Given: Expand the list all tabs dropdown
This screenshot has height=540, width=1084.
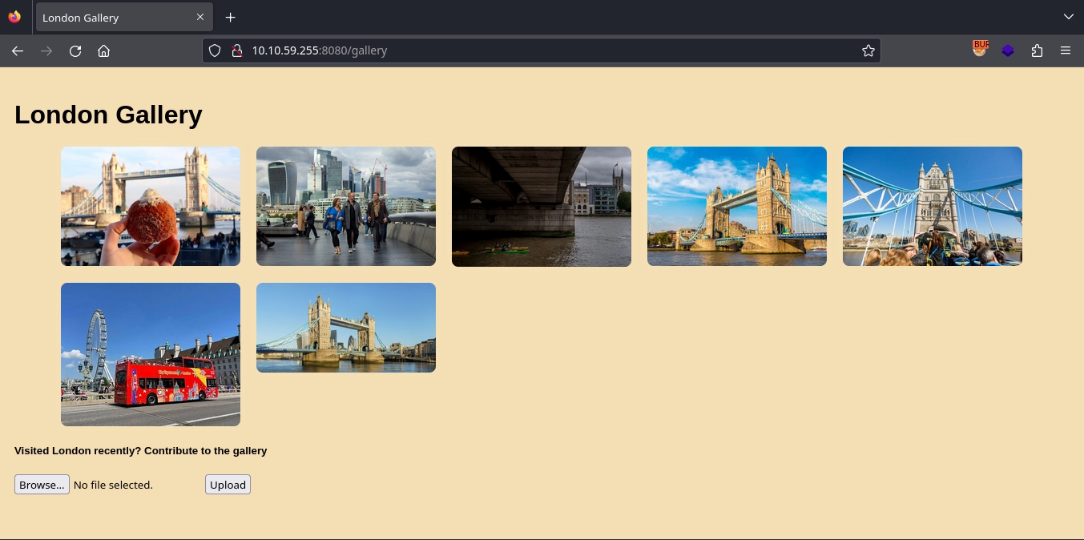Looking at the screenshot, I should tap(1068, 17).
